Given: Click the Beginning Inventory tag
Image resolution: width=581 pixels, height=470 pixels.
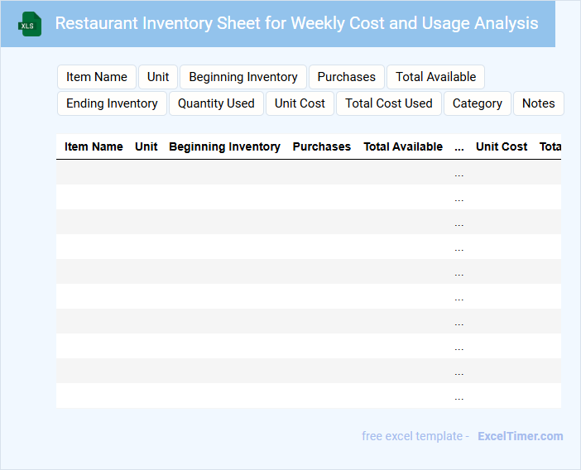Looking at the screenshot, I should 243,77.
